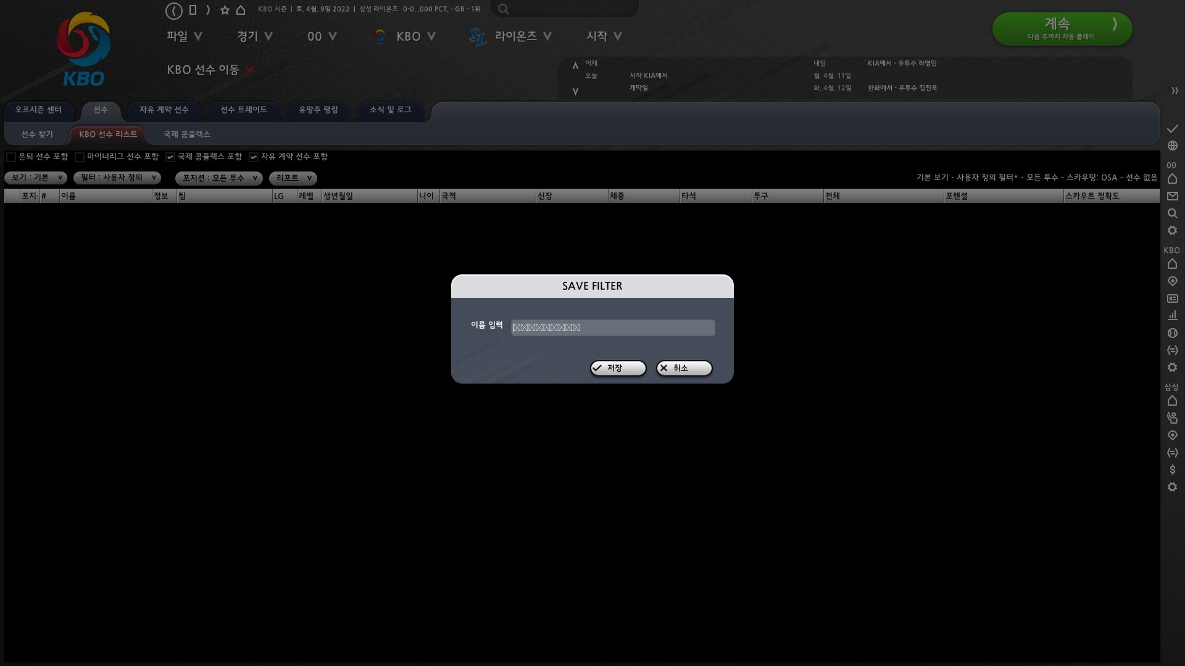The height and width of the screenshot is (666, 1185).
Task: Uncheck 자유 계약 선수 포함 checkbox
Action: pyautogui.click(x=254, y=157)
